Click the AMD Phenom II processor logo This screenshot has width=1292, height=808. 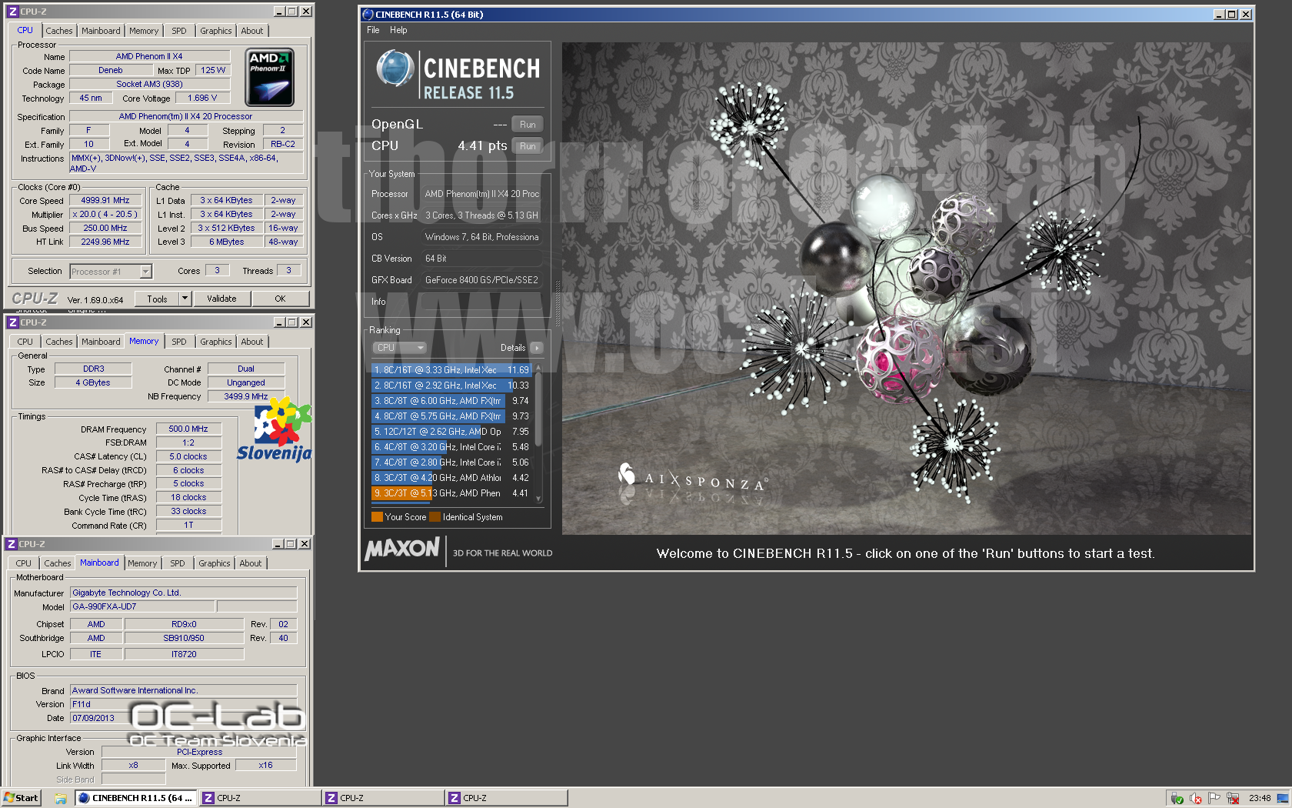[269, 78]
